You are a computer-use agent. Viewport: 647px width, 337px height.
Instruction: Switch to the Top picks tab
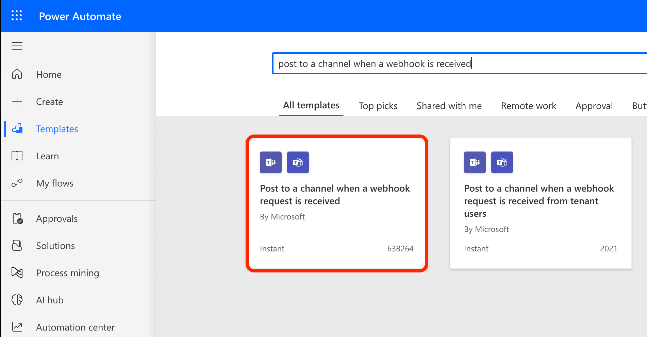[378, 106]
